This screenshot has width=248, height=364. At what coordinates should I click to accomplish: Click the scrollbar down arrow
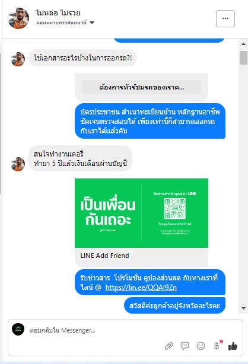click(243, 308)
